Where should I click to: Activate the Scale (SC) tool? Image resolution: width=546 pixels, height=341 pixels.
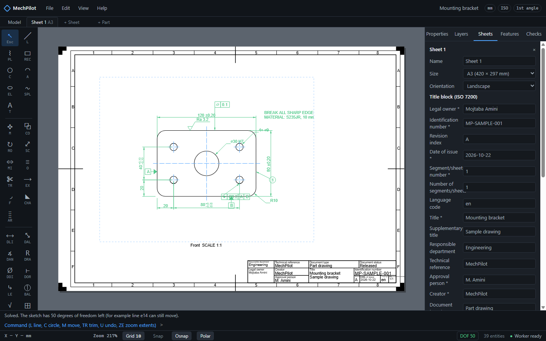point(28,147)
